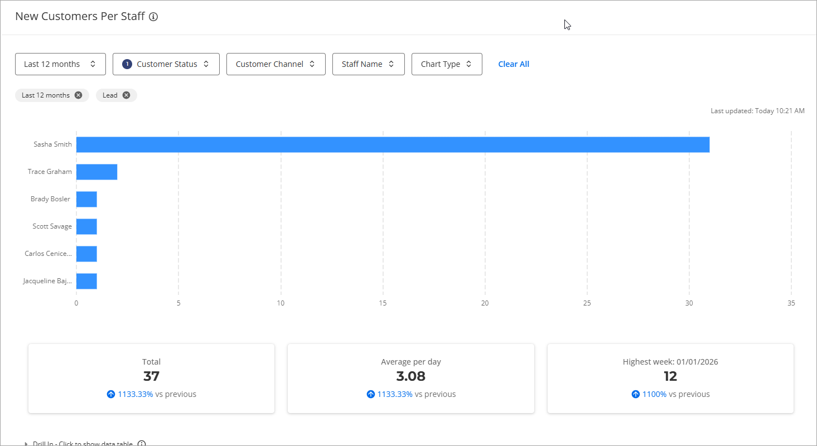This screenshot has width=817, height=446.
Task: Open the Customer Channel dropdown
Action: pyautogui.click(x=275, y=64)
